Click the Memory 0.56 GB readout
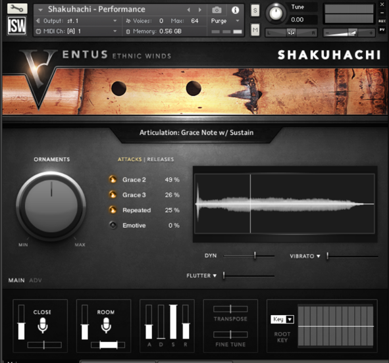 pos(170,31)
